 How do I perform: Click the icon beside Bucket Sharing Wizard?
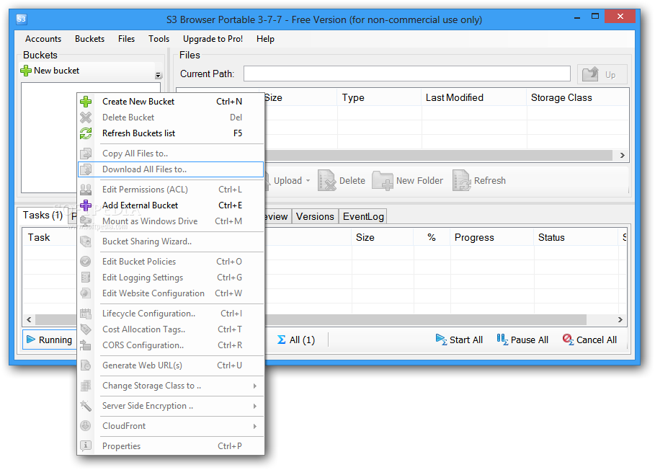[x=86, y=241]
